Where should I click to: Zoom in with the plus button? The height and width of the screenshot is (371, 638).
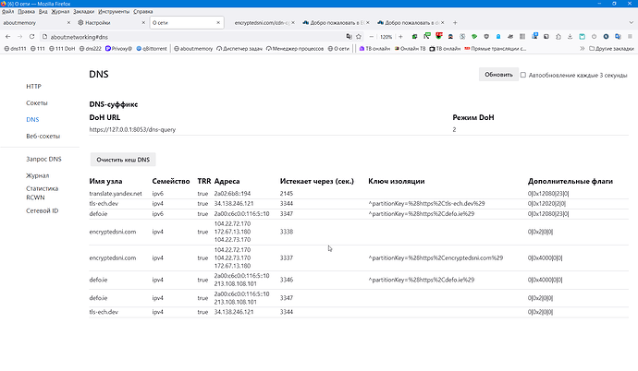click(x=400, y=37)
